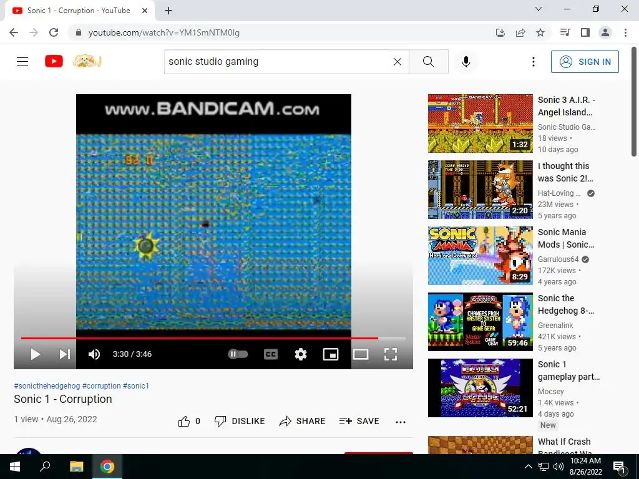Click the address bar URL

click(164, 32)
